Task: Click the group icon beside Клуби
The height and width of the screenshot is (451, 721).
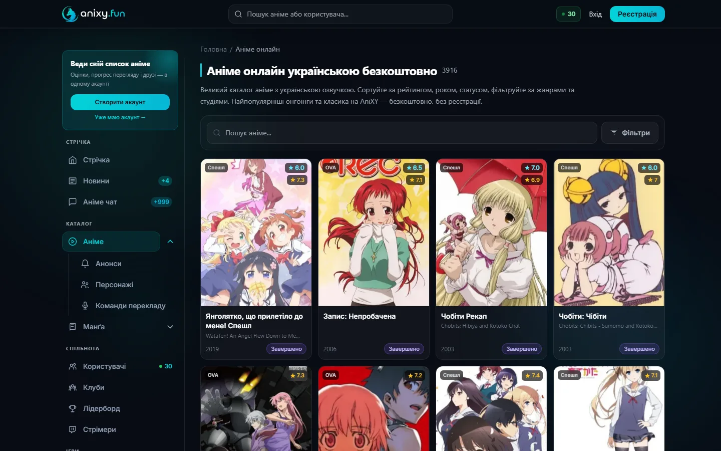Action: click(x=73, y=387)
